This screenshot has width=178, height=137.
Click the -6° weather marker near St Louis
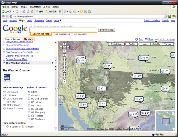click(165, 71)
